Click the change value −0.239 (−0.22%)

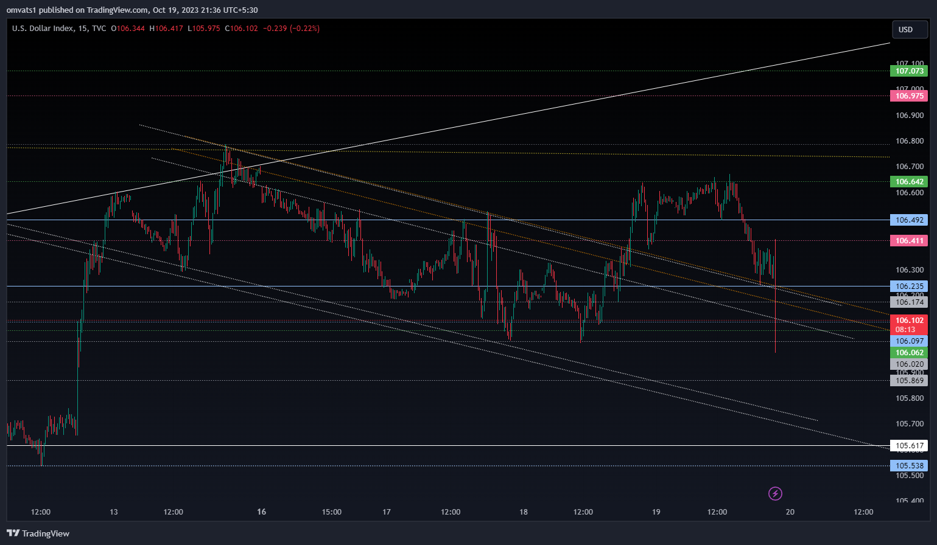coord(291,29)
